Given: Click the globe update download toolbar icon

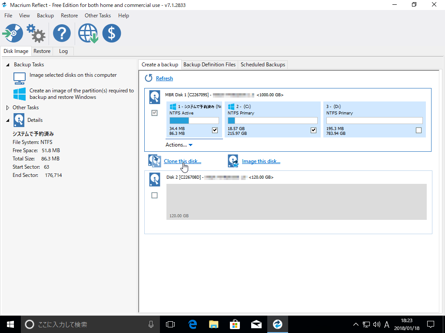Looking at the screenshot, I should click(88, 33).
